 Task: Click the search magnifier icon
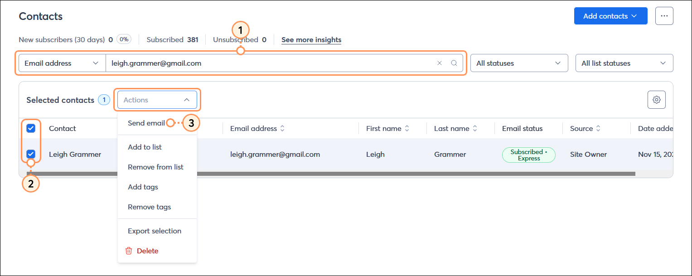(x=454, y=63)
